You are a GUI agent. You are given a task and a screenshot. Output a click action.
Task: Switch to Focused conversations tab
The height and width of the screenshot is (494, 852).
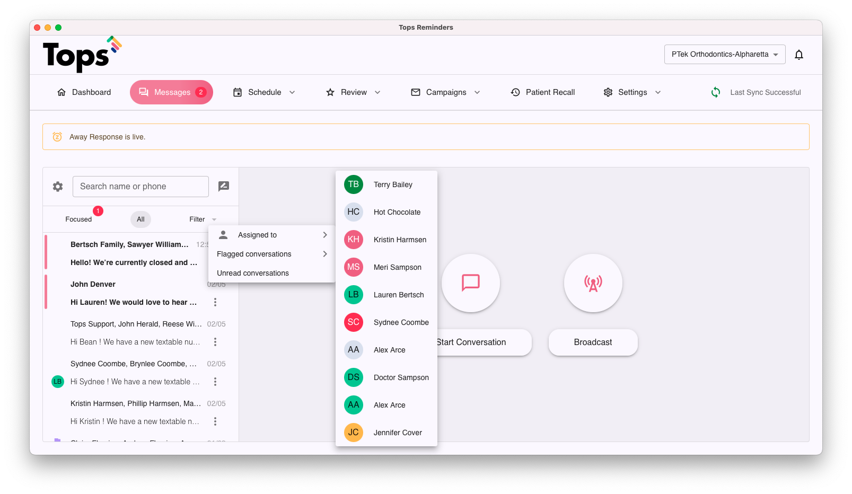pyautogui.click(x=78, y=219)
